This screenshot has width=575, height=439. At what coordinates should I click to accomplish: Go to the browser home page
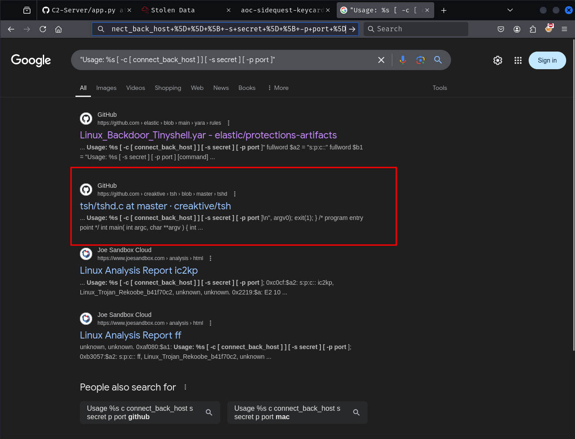[x=58, y=29]
